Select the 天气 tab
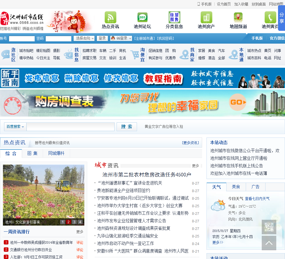Image resolution: width=285 pixels, height=259 pixels. click(216, 187)
